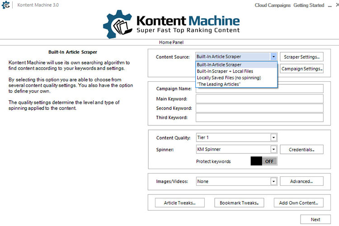Screen dimensions: 339x226
Task: Click the Kontent Machine logo banner
Action: (x=171, y=24)
